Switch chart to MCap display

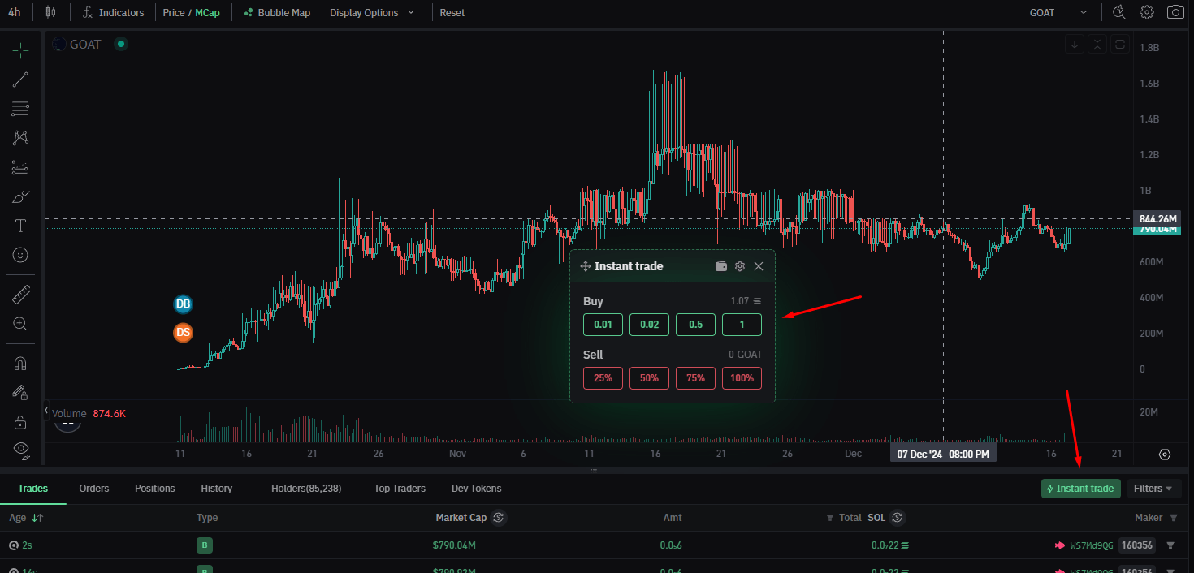[207, 13]
